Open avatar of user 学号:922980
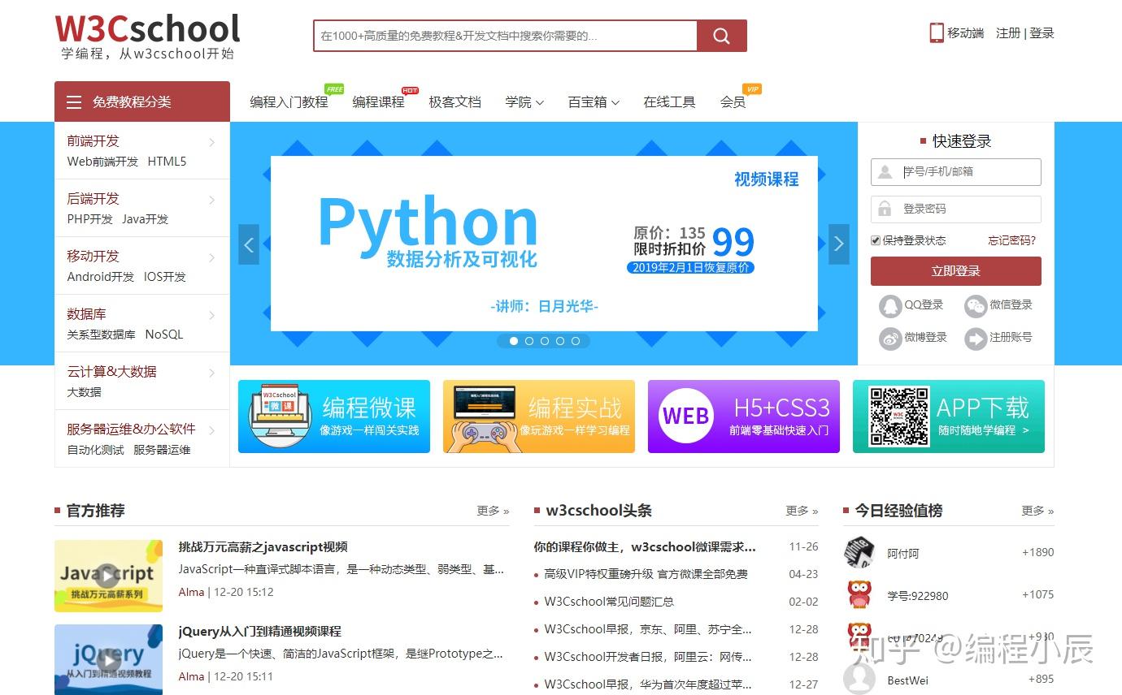 [859, 595]
